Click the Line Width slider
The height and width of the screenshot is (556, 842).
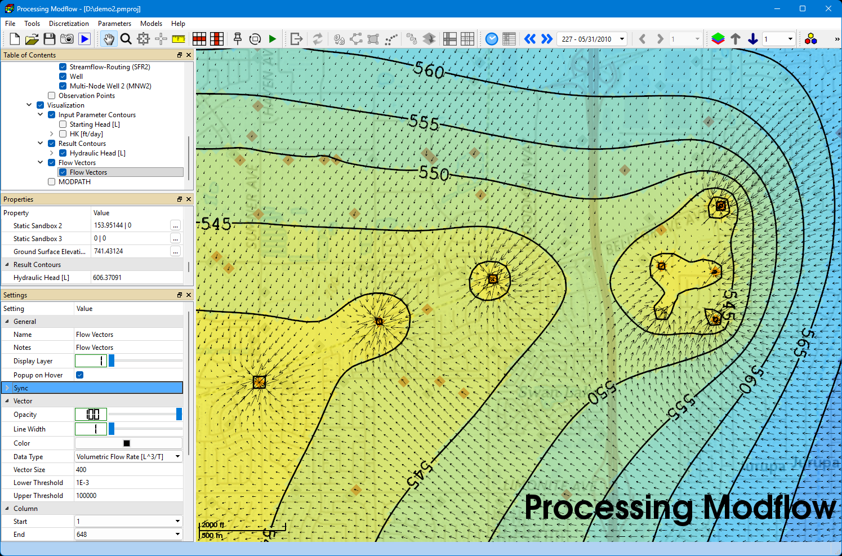click(145, 429)
